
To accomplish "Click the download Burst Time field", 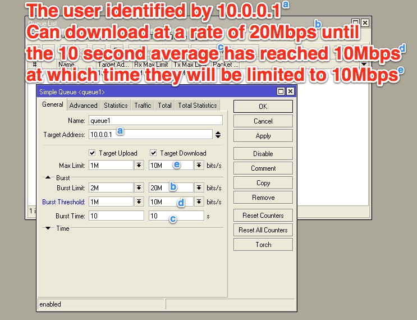I will [176, 216].
